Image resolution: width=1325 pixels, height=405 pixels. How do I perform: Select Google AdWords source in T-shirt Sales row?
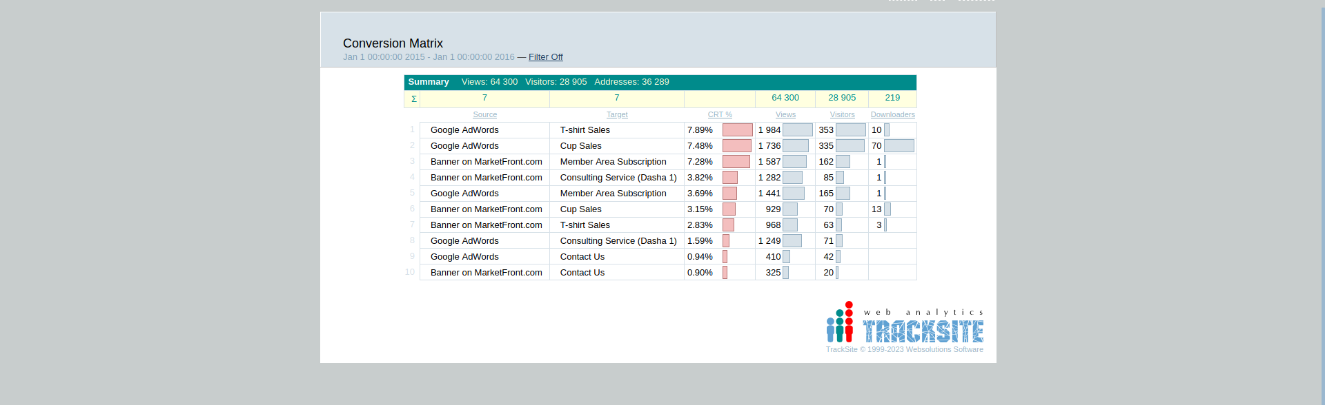464,130
